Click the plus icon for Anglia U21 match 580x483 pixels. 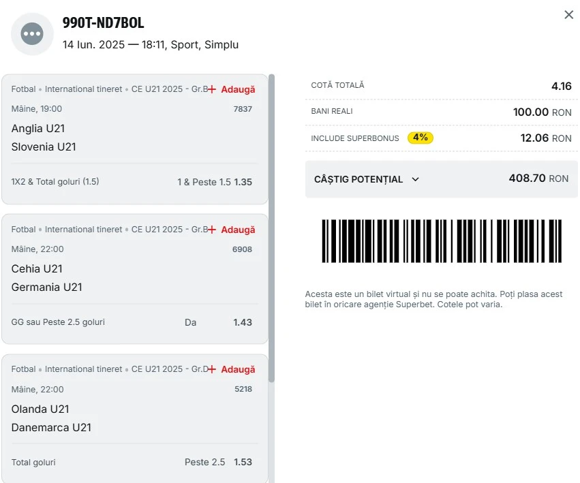211,89
